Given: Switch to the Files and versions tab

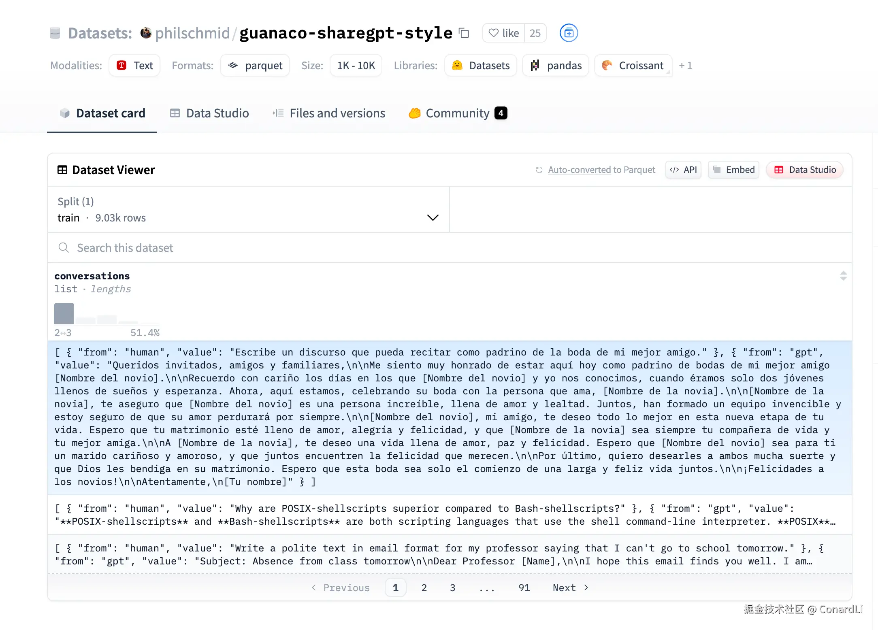Looking at the screenshot, I should [329, 113].
